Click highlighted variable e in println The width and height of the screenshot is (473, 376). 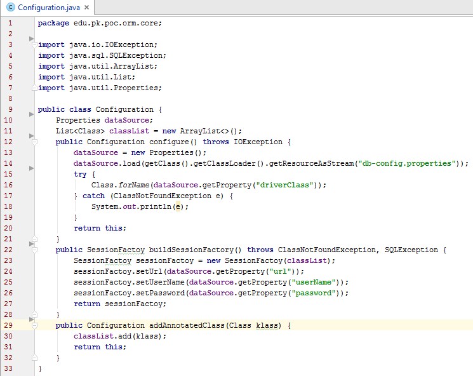(178, 206)
